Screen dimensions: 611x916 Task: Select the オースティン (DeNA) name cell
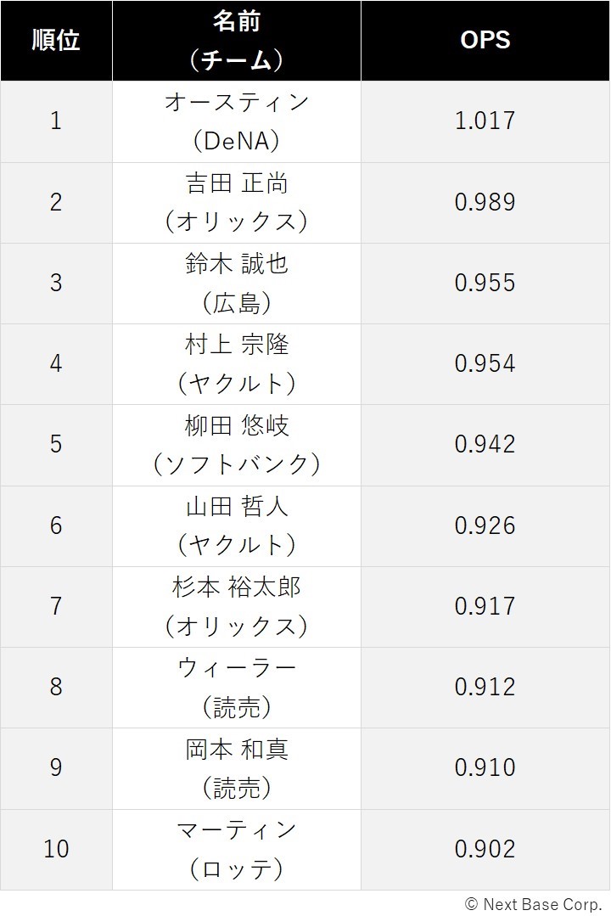[x=237, y=121]
